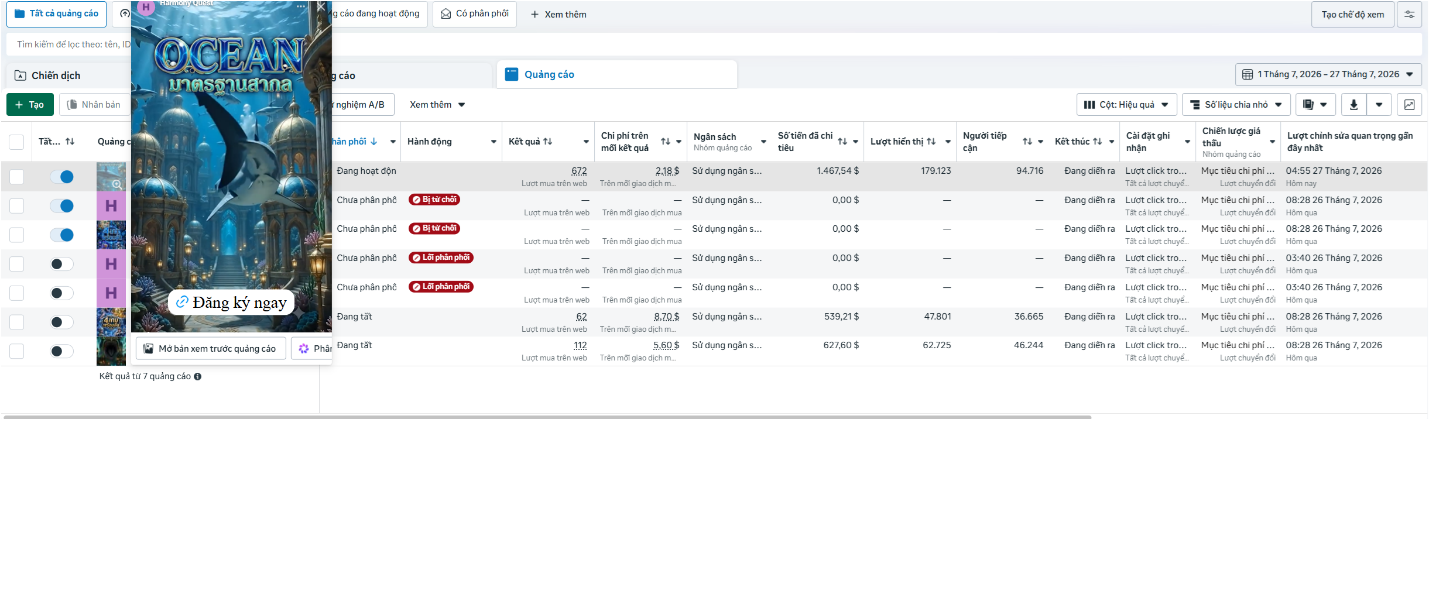Click the Tạo green button
Viewport: 1429px width, 594px height.
click(30, 105)
